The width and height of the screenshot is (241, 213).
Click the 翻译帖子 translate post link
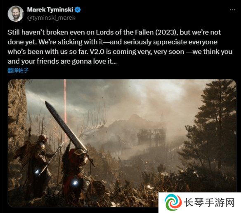(x=18, y=70)
